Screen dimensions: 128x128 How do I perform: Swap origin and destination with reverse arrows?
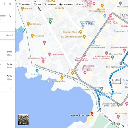(x=10, y=16)
